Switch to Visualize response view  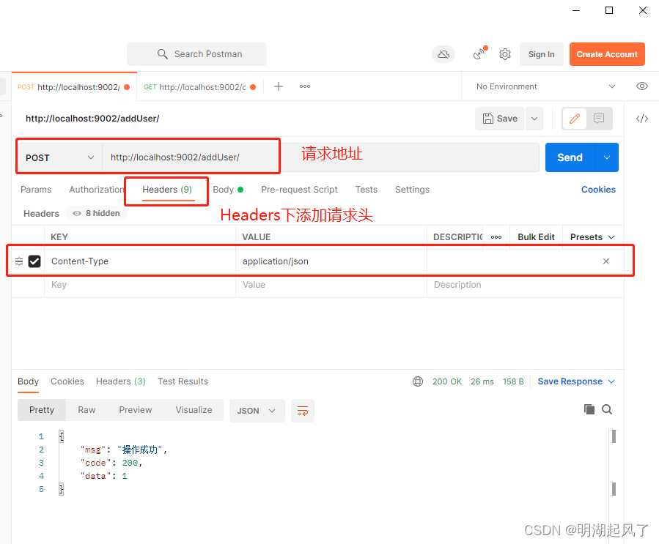pyautogui.click(x=194, y=410)
